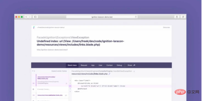
Task: Click highlighted code line with $link['url']
Action: pyautogui.click(x=103, y=86)
